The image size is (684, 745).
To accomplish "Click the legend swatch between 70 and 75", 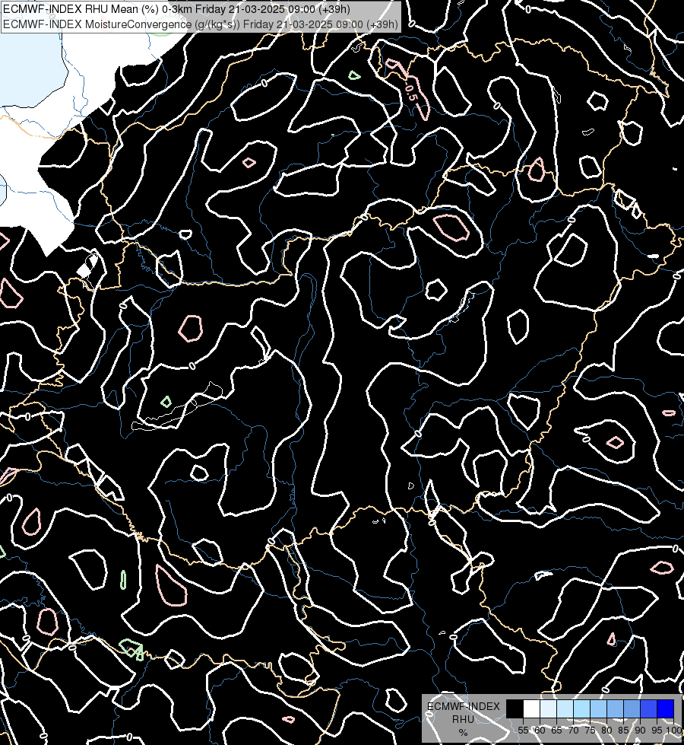I will point(581,708).
